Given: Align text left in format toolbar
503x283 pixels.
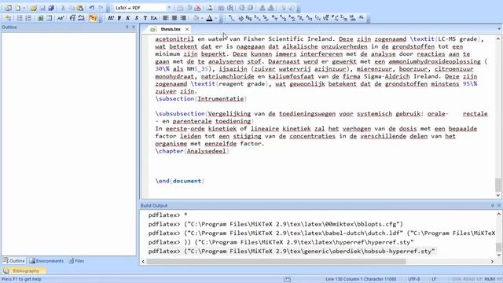Looking at the screenshot, I should (x=166, y=18).
